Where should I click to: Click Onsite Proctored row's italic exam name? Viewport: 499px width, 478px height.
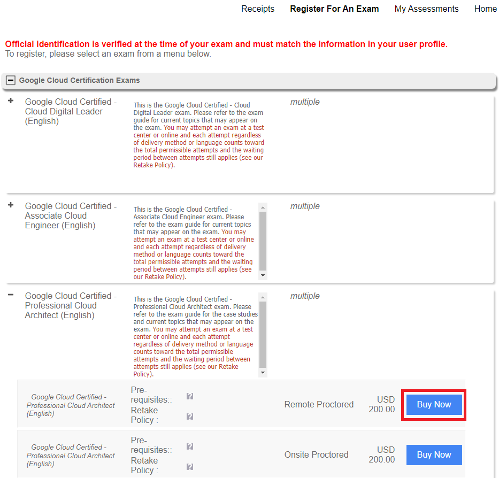(71, 456)
